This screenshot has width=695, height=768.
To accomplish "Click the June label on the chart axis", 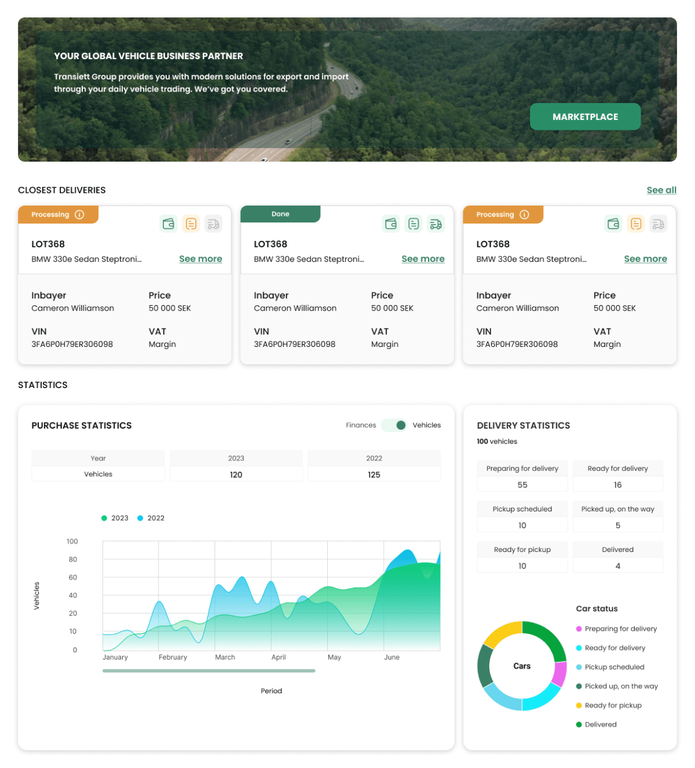I will click(392, 657).
